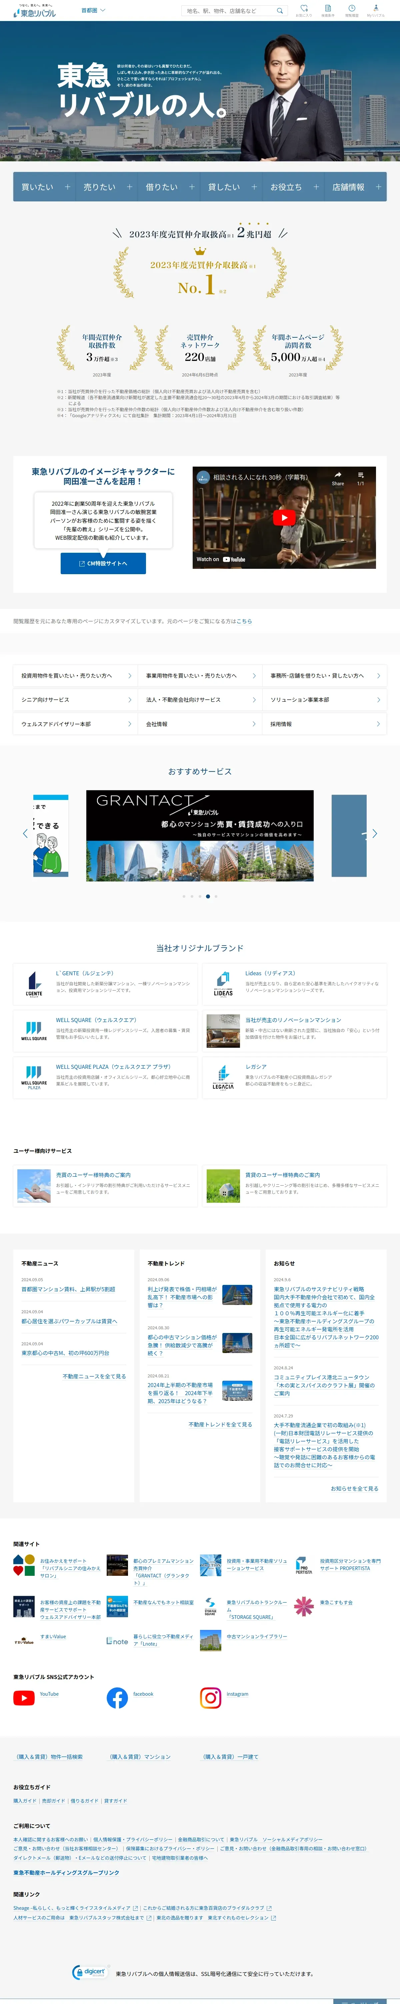Click GRANTACT related site thumbnail
The height and width of the screenshot is (2004, 400).
[x=117, y=1565]
